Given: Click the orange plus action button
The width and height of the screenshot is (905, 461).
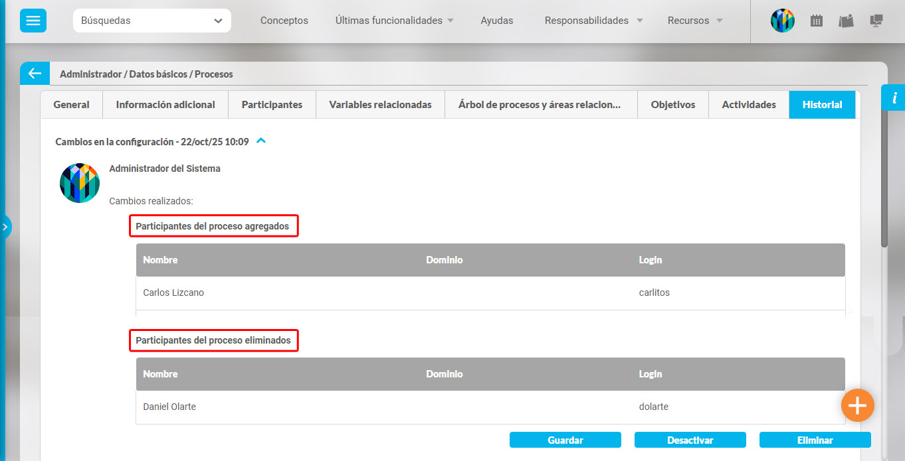Looking at the screenshot, I should click(858, 405).
